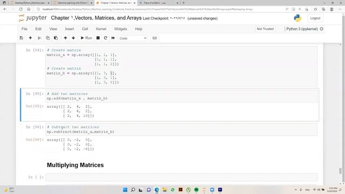
Task: Click the Python logo icon
Action: pos(298,18)
